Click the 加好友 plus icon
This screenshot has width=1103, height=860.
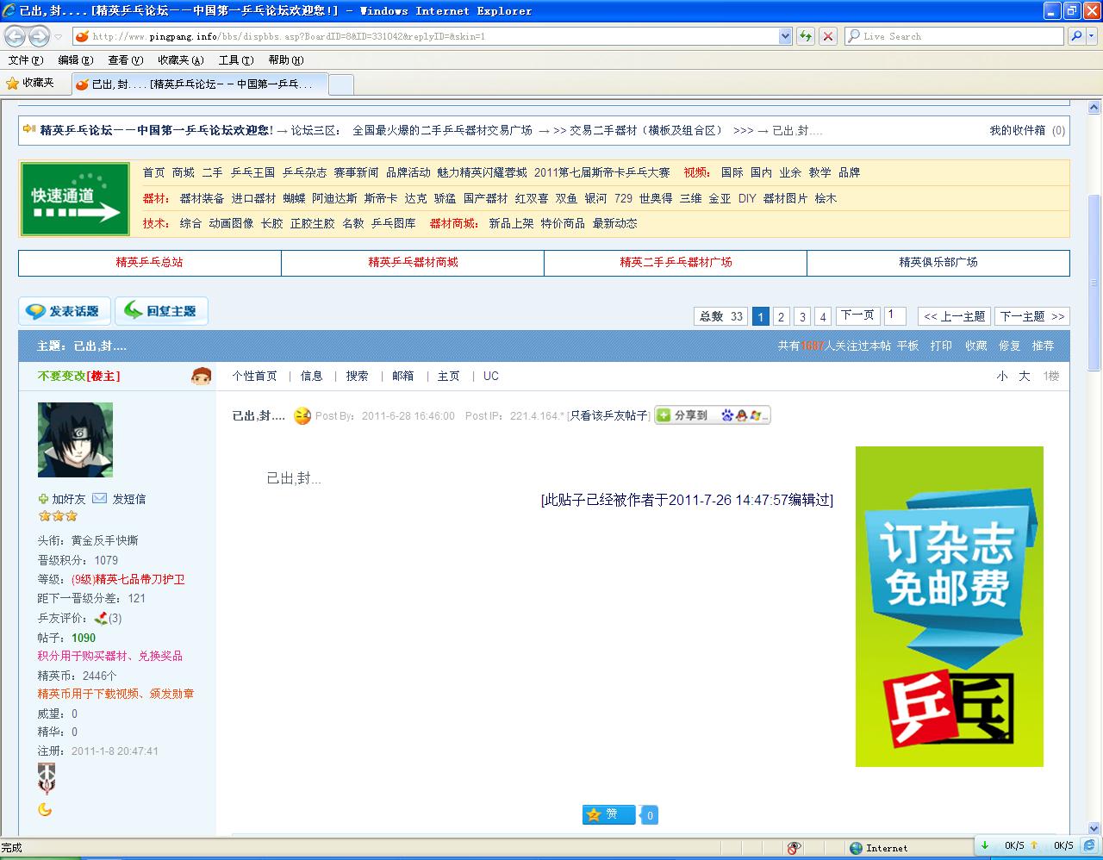43,499
